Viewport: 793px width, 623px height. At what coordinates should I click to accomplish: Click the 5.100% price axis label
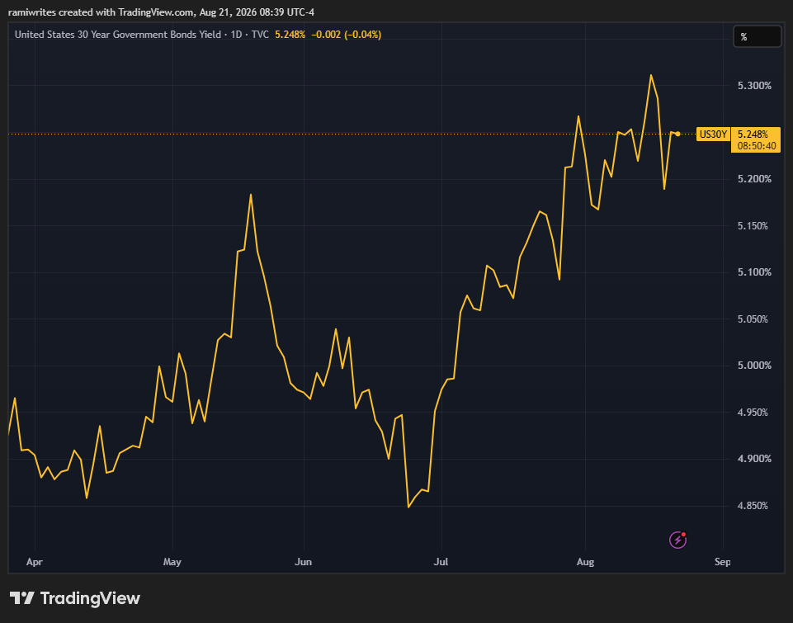pyautogui.click(x=754, y=272)
